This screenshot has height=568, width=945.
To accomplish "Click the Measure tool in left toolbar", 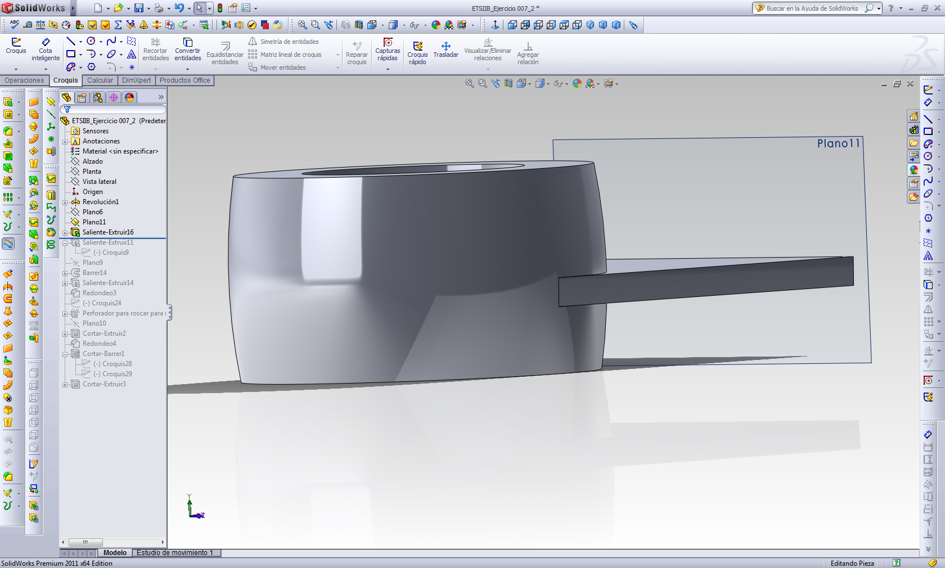I will point(8,244).
